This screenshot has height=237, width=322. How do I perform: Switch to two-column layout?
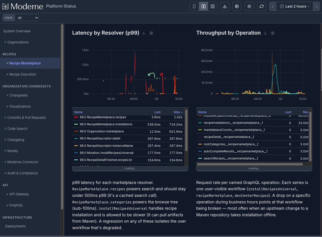pos(203,6)
